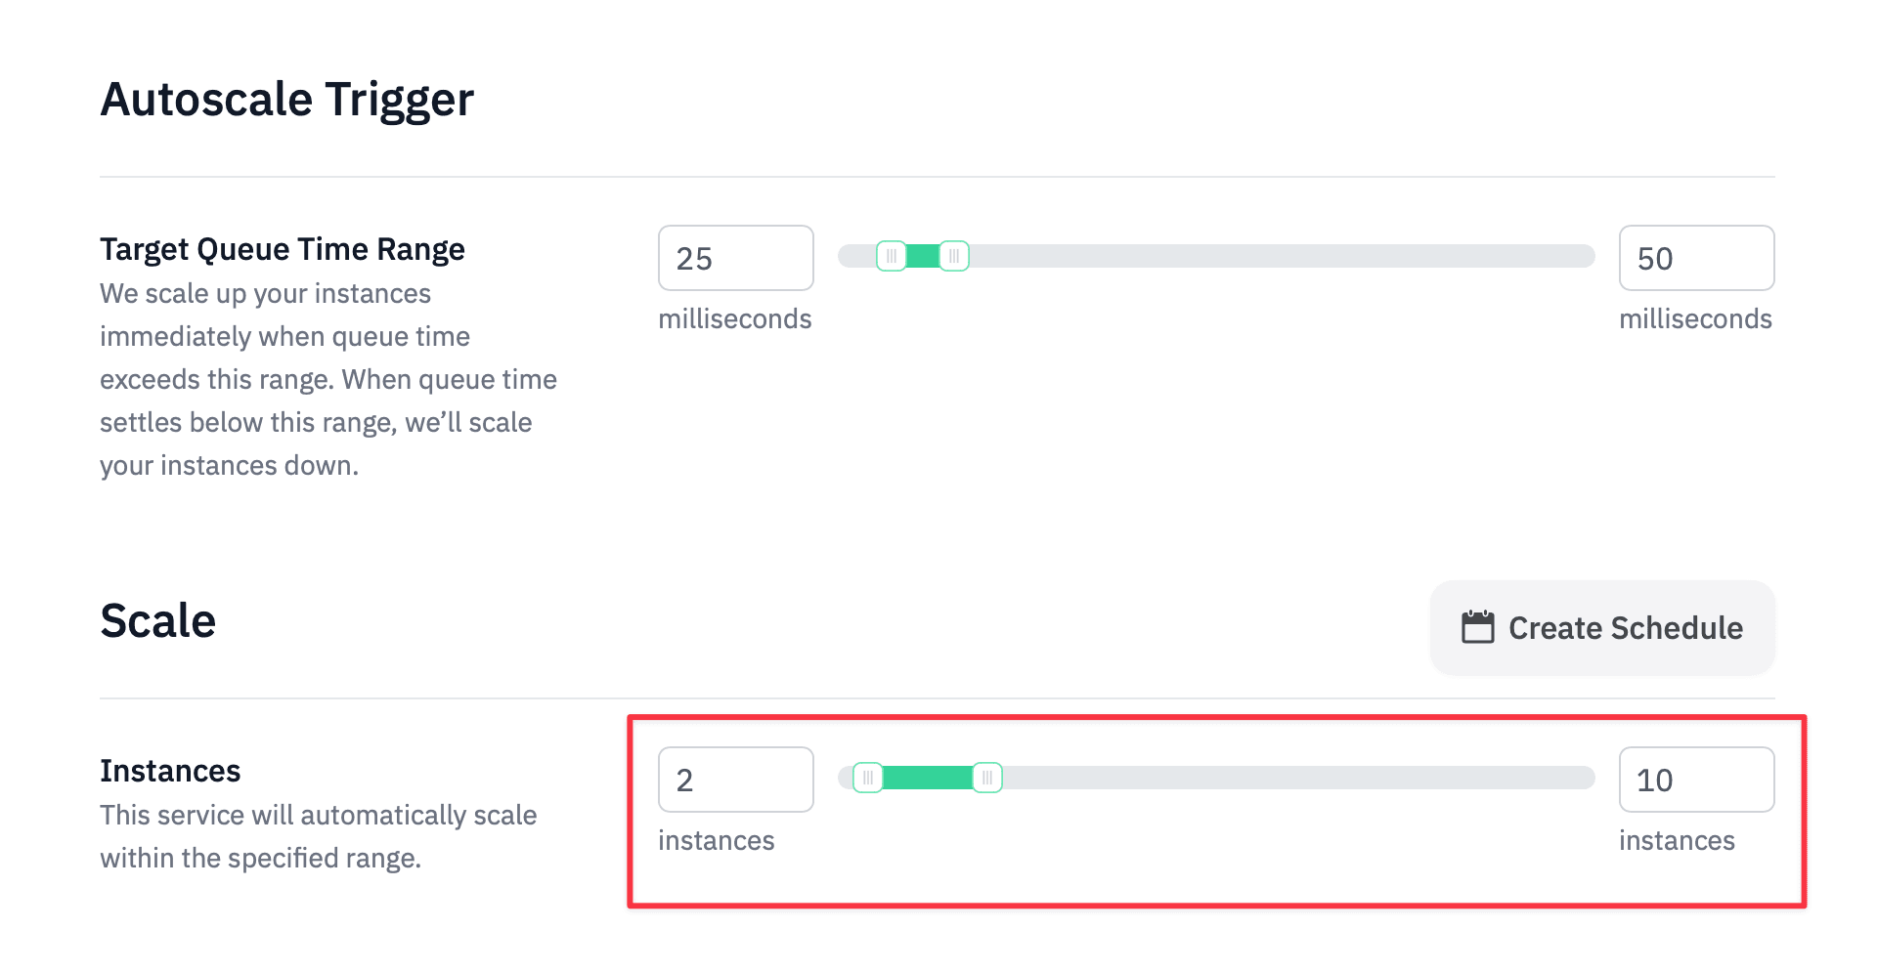Click the Scale section heading

157,619
